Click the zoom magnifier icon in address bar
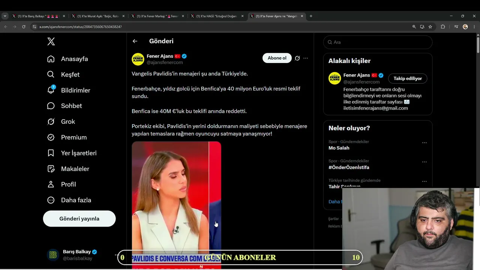This screenshot has height=270, width=480. [414, 27]
